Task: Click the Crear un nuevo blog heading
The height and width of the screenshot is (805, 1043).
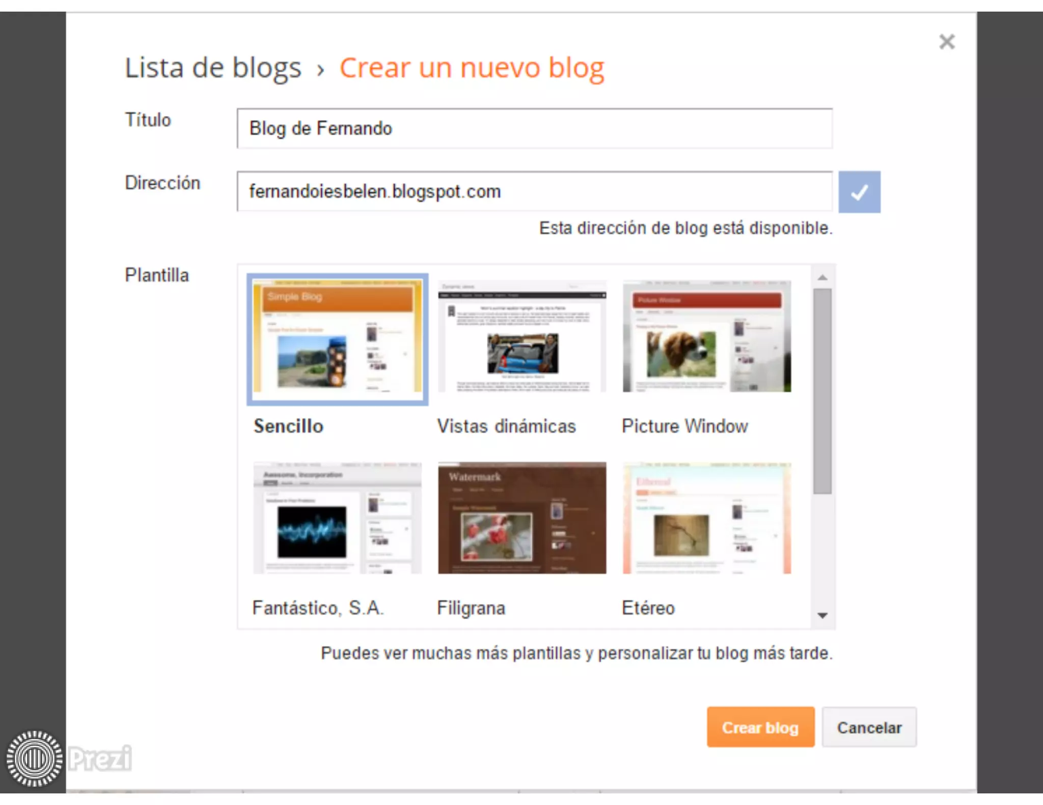Action: (472, 68)
